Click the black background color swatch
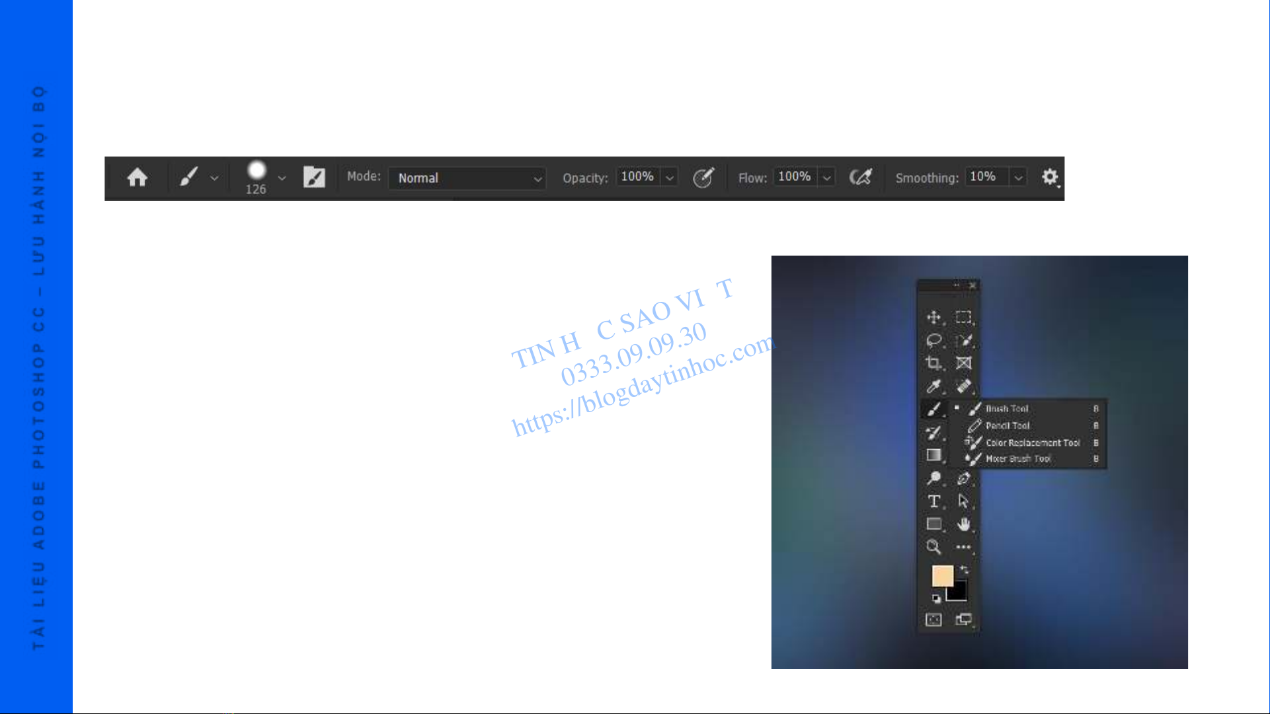This screenshot has height=714, width=1270. pos(959,592)
